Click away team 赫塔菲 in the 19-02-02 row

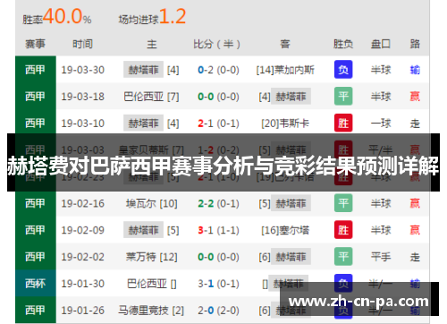point(291,256)
